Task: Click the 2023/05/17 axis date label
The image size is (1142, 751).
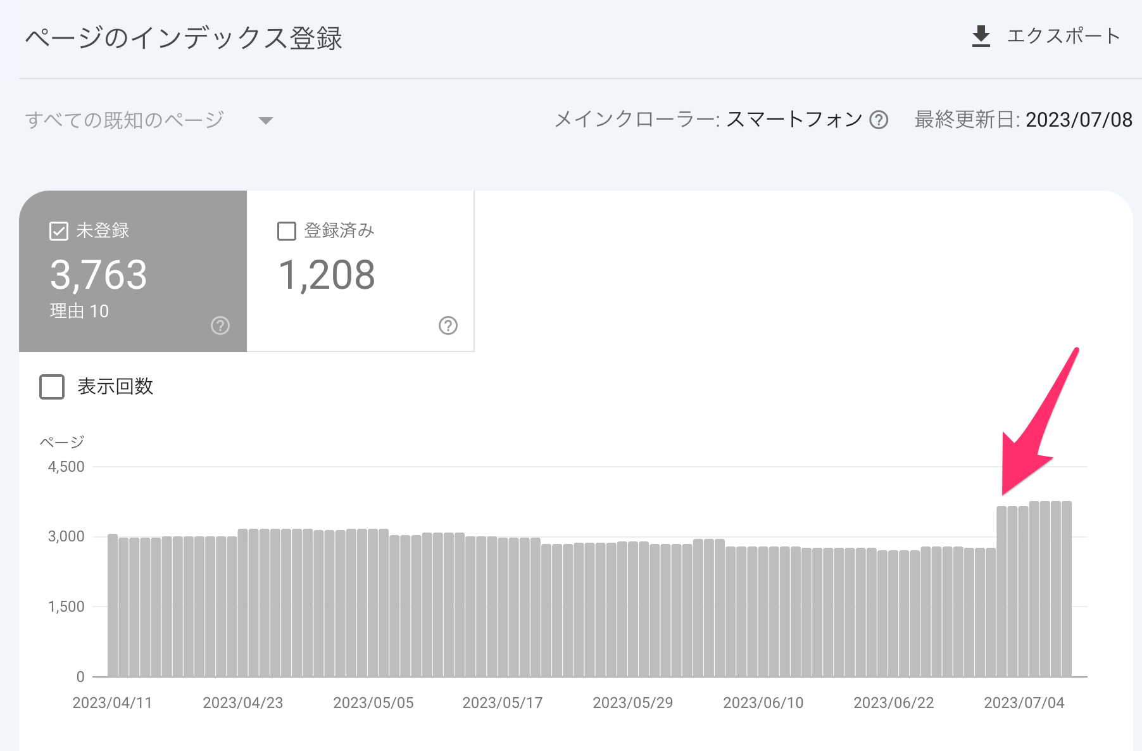Action: coord(503,703)
